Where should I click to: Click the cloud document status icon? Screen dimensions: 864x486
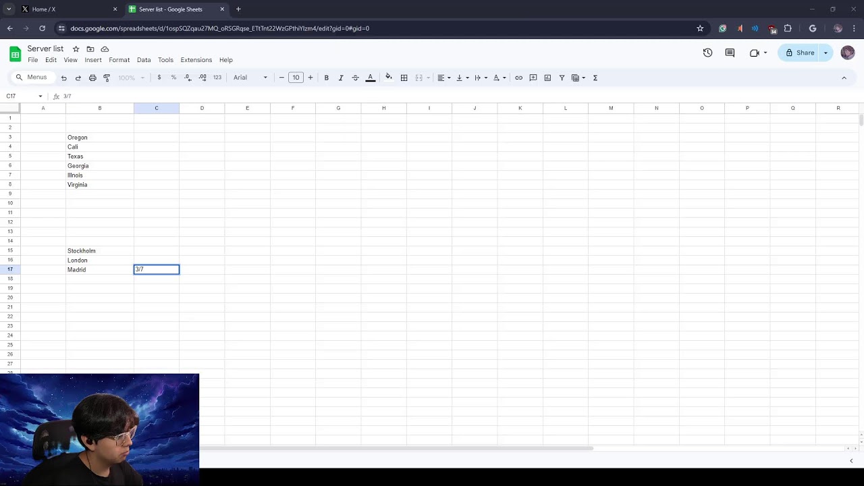coord(105,49)
